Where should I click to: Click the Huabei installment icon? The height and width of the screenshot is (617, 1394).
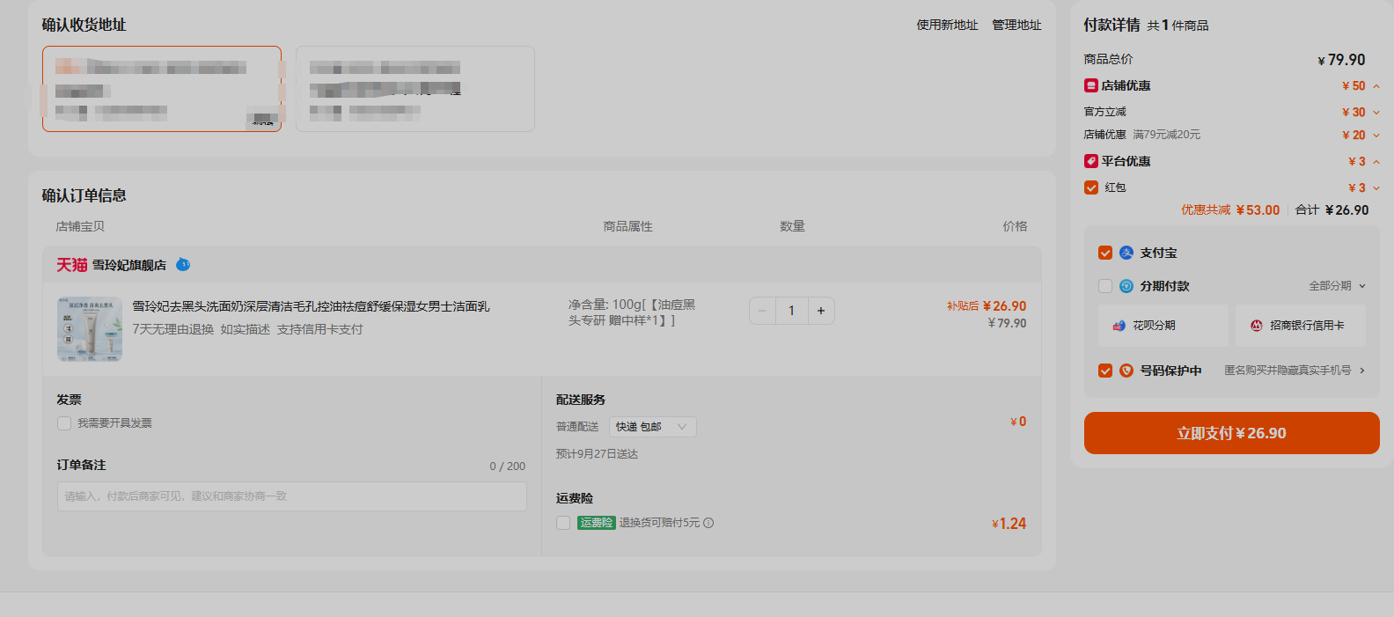pos(1119,326)
